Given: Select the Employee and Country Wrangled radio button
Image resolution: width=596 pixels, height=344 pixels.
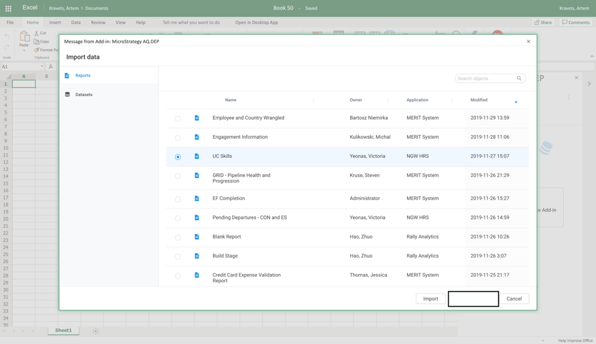Looking at the screenshot, I should click(x=178, y=119).
